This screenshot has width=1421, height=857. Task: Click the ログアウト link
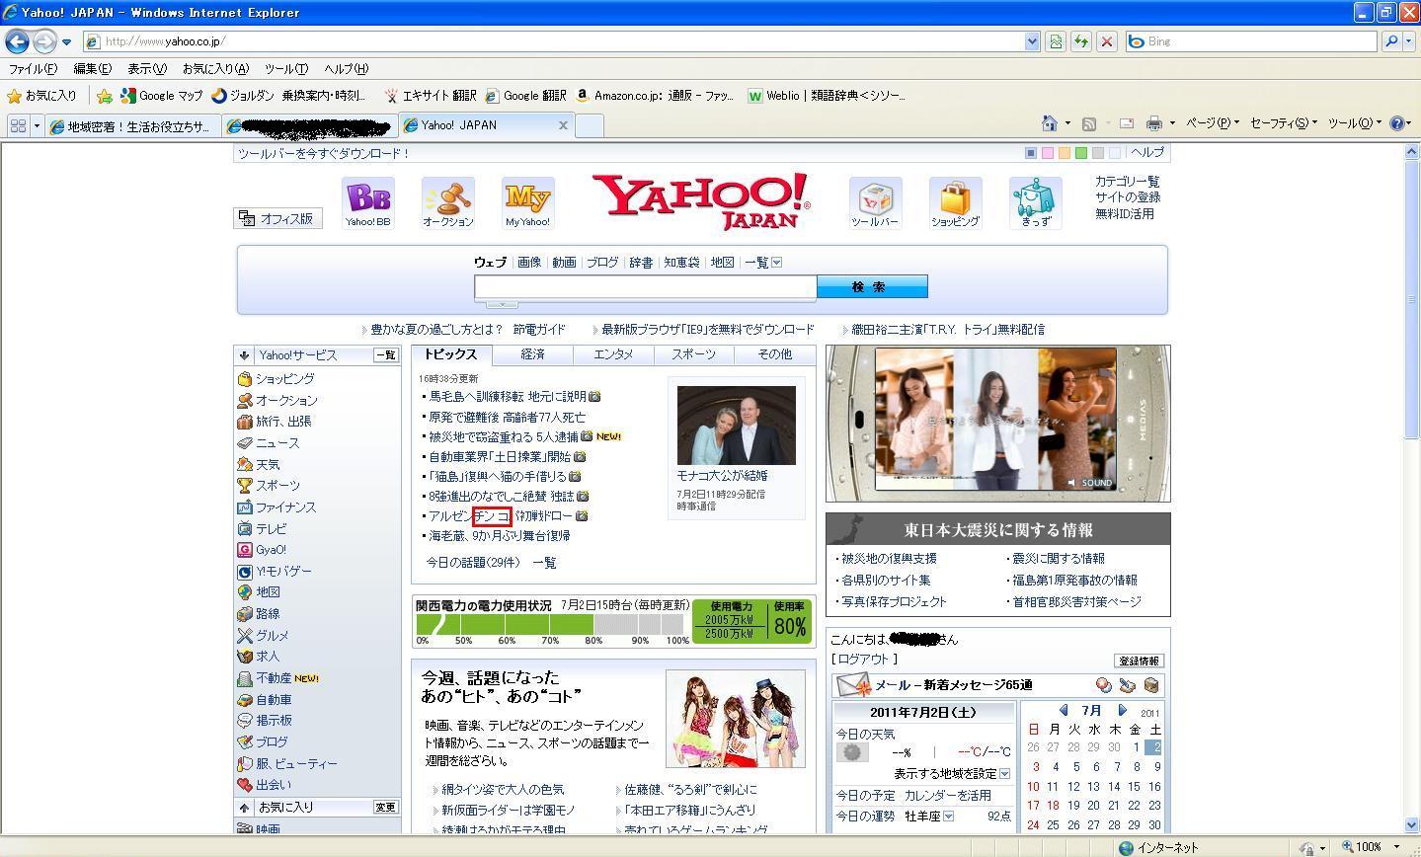coord(865,660)
